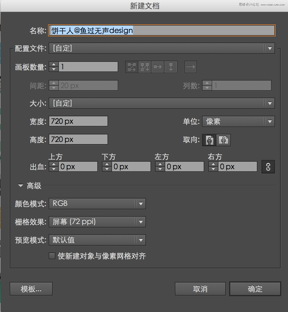
Task: Select the Grid by Row artboard layout icon
Action: [131, 67]
